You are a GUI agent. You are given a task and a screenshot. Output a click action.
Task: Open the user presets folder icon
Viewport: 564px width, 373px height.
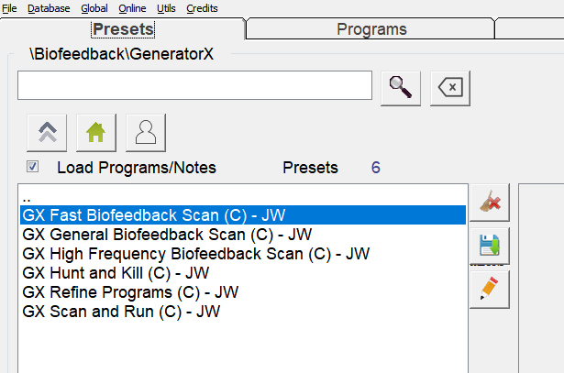(x=145, y=133)
